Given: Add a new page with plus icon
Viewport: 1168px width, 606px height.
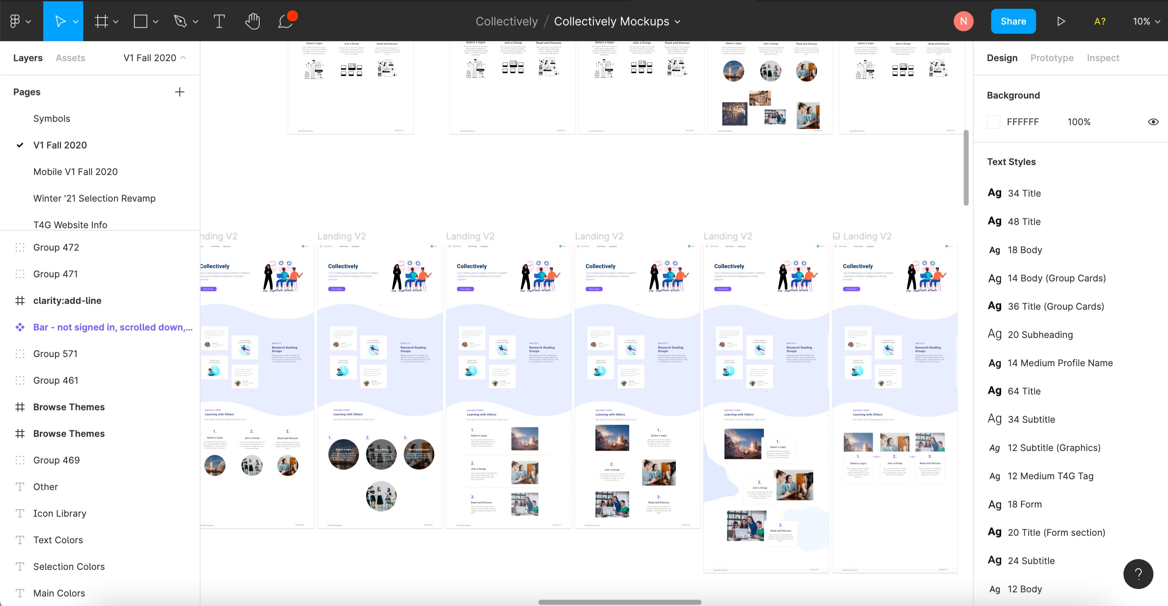Looking at the screenshot, I should click(x=180, y=92).
